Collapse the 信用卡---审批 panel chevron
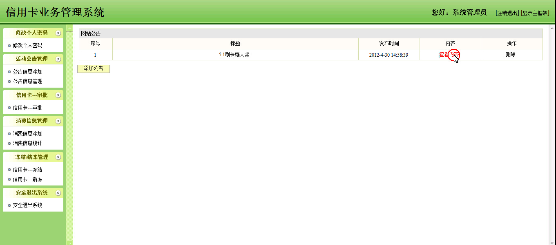This screenshot has width=556, height=245. coord(58,95)
